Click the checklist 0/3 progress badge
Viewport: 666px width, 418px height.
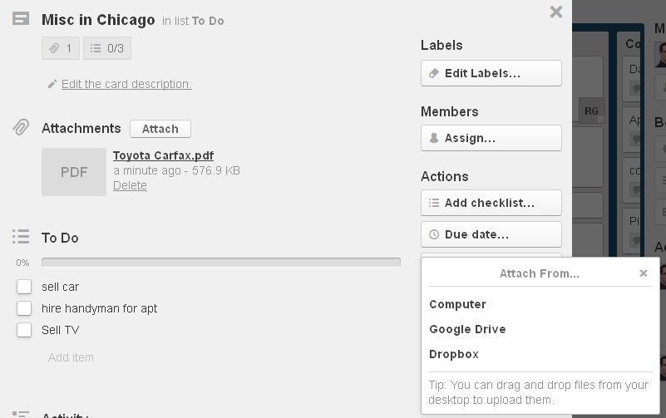[107, 48]
